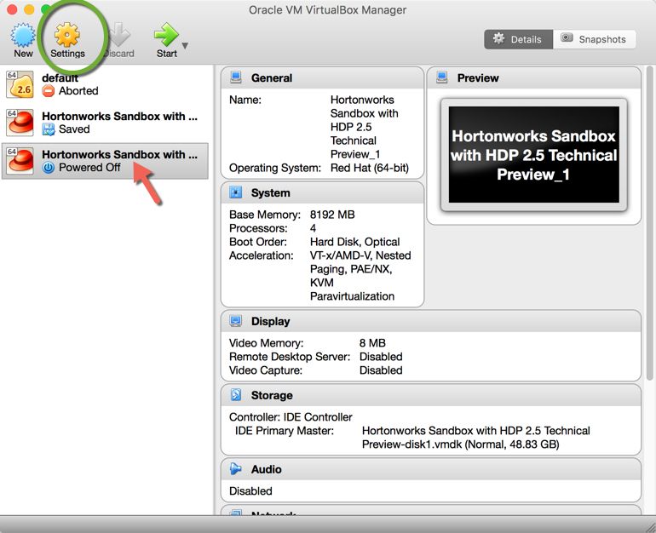Click the New virtual machine icon

pos(23,35)
